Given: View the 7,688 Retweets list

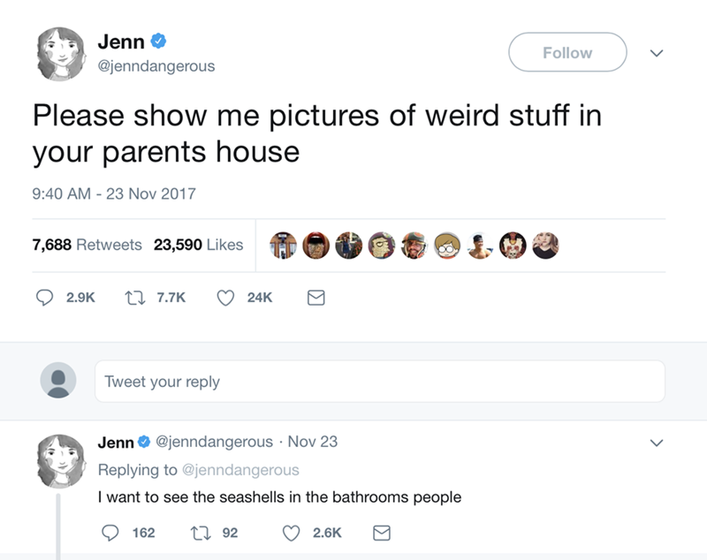Looking at the screenshot, I should (87, 246).
